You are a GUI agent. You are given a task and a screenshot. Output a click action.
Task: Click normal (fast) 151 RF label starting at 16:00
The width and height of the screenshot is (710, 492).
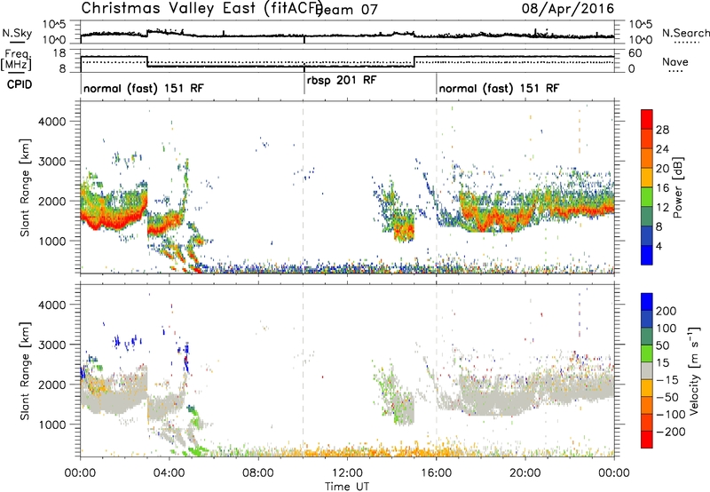pos(499,88)
